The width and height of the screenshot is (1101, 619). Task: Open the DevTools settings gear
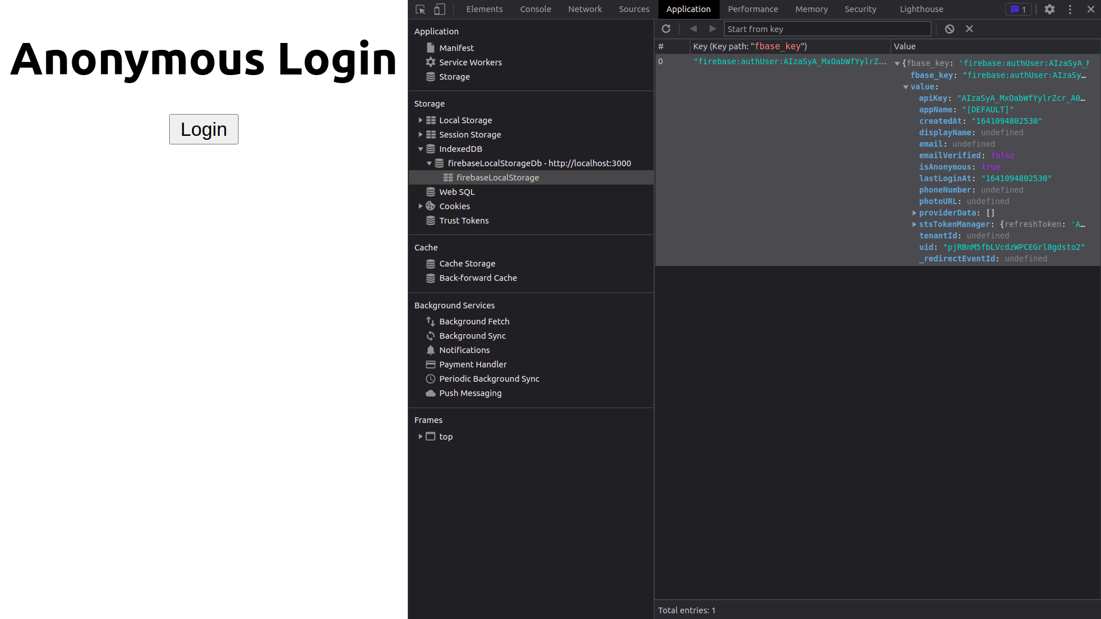click(x=1049, y=9)
